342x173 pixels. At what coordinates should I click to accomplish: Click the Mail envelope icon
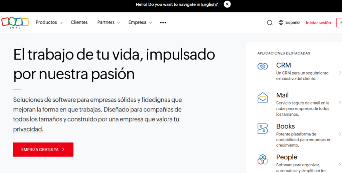click(263, 97)
